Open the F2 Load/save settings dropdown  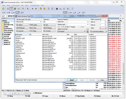pos(99,31)
